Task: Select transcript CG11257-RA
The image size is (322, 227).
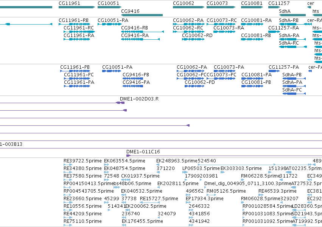Action: [x=274, y=32]
